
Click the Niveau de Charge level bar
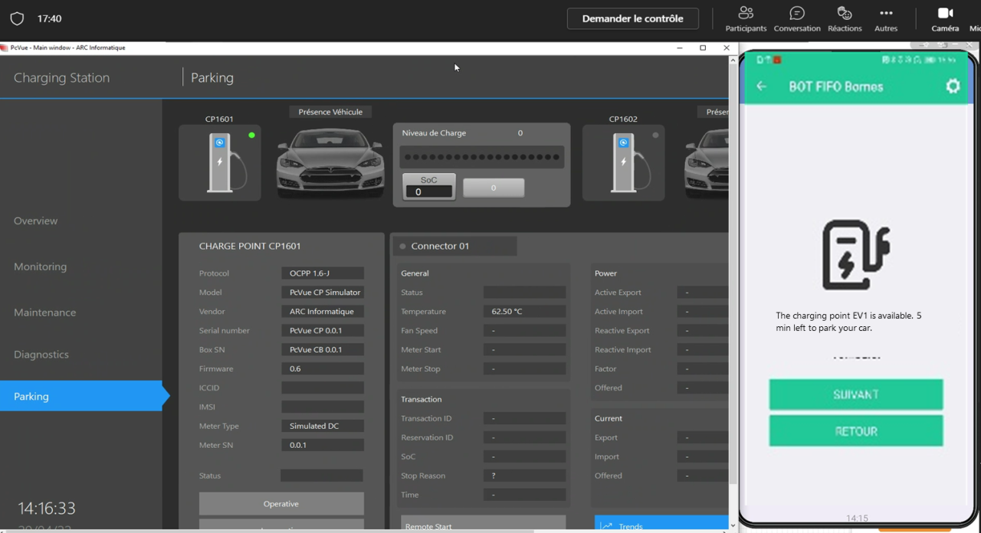pos(482,157)
